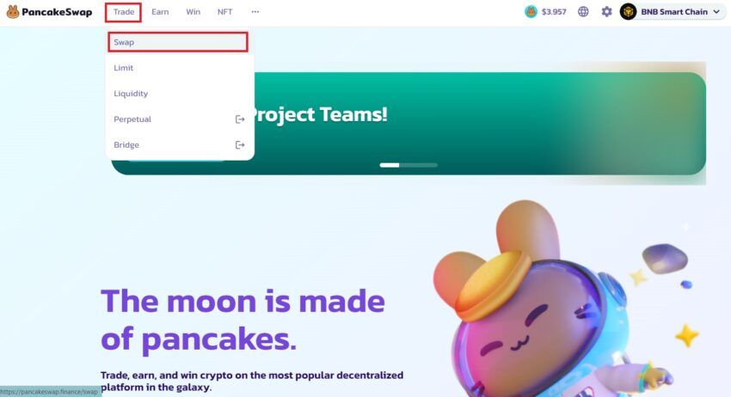Expand the BNB Smart Chain network dropdown
Screen dimensions: 731x397
pyautogui.click(x=672, y=12)
